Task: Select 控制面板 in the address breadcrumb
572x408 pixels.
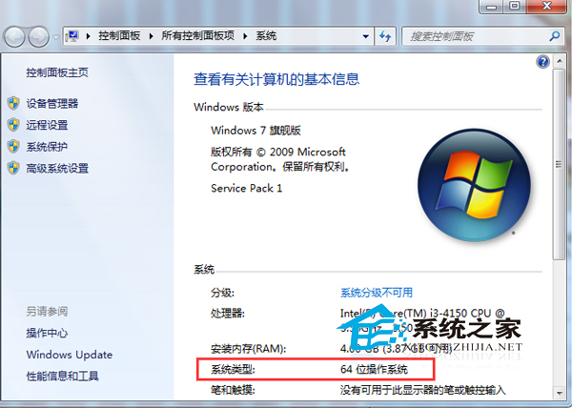Action: [x=119, y=35]
